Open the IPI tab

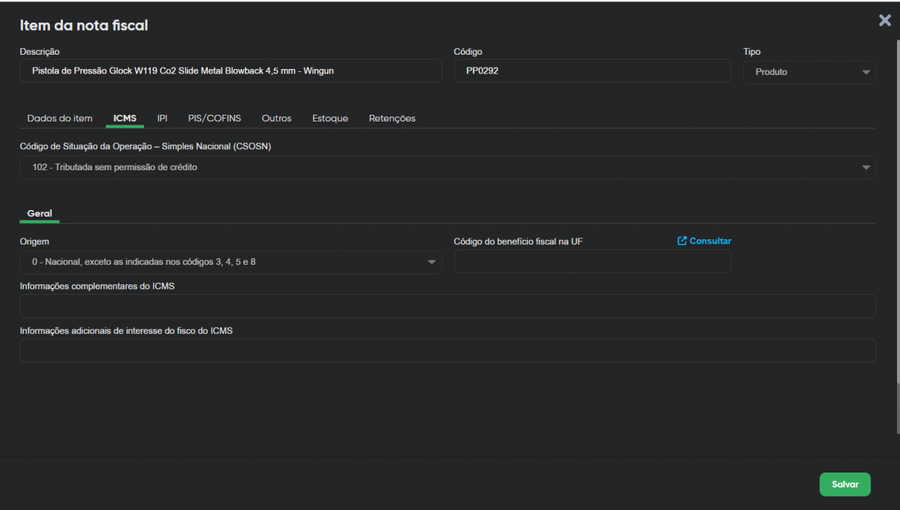pos(162,118)
